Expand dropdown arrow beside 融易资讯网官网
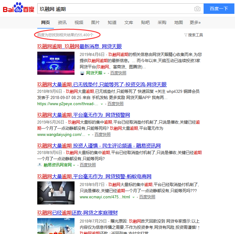The image size is (235, 234). point(74,165)
